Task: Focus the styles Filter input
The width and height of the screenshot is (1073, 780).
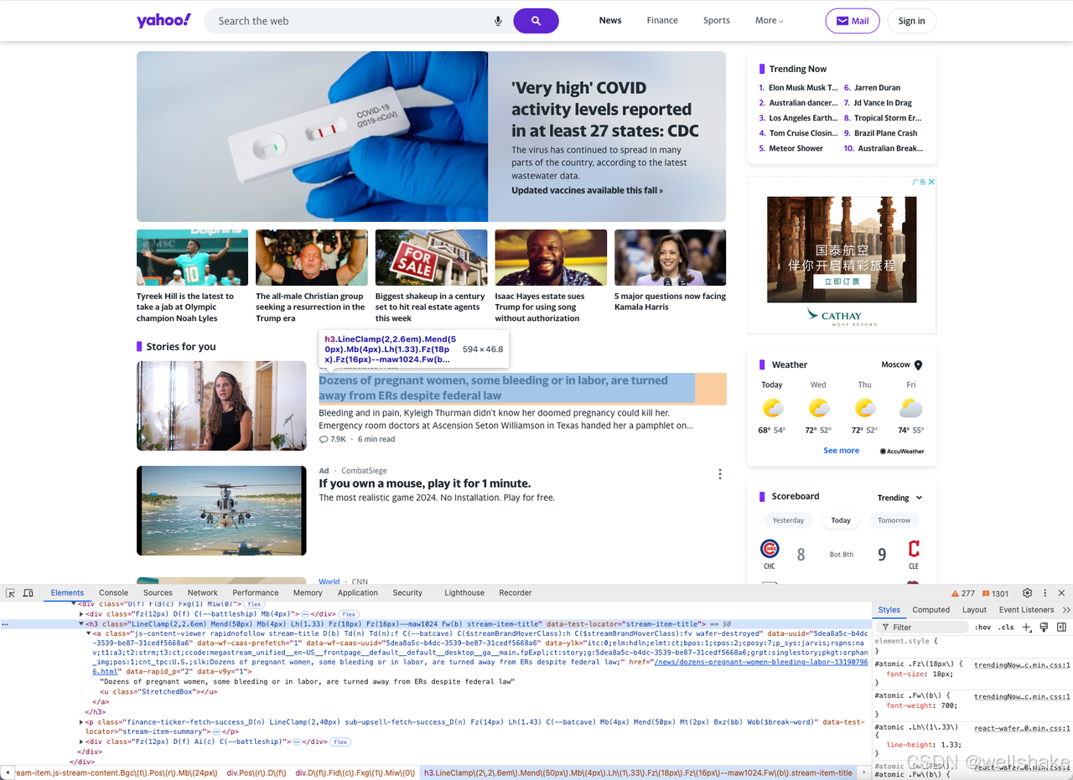Action: point(922,627)
